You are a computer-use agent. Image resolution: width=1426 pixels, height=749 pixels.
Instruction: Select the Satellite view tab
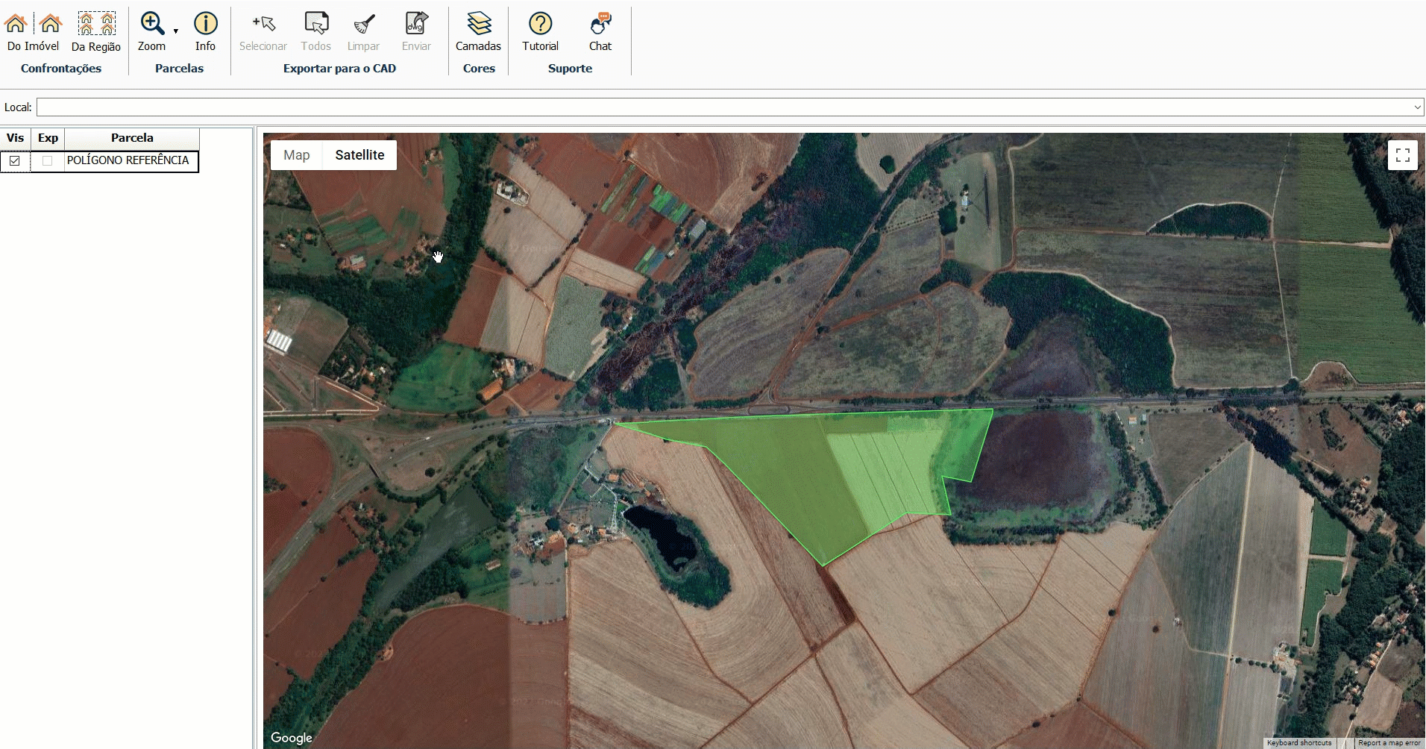[x=359, y=155]
